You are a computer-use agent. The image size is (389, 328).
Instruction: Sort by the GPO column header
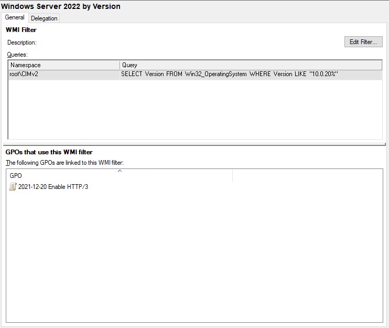120,176
